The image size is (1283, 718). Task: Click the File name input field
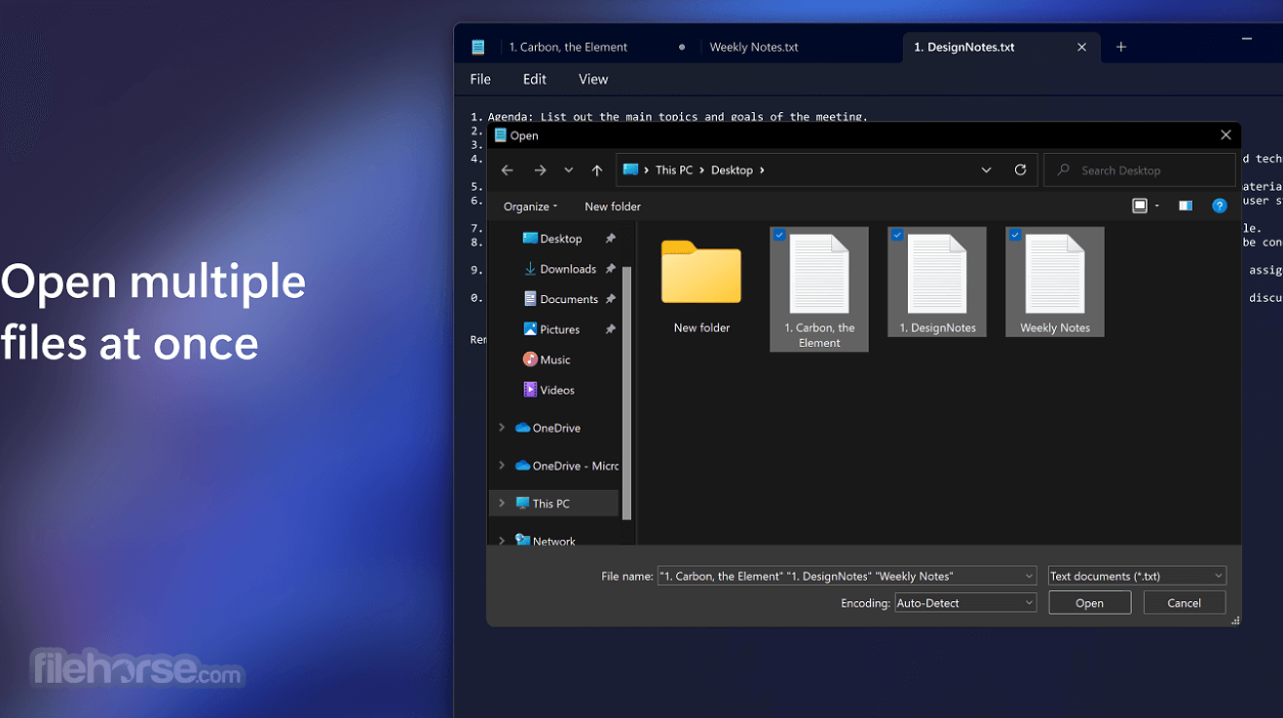click(x=848, y=576)
